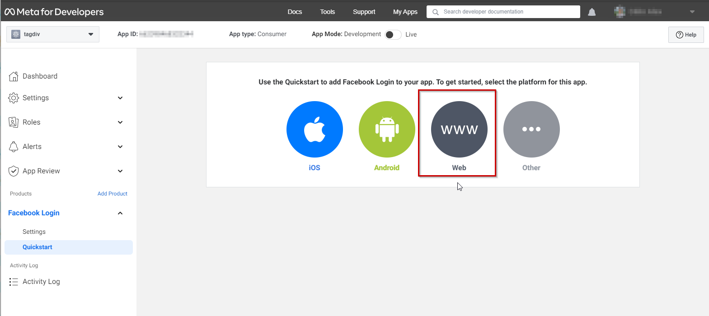Open the Facebook Login product link
This screenshot has height=316, width=709.
point(34,213)
